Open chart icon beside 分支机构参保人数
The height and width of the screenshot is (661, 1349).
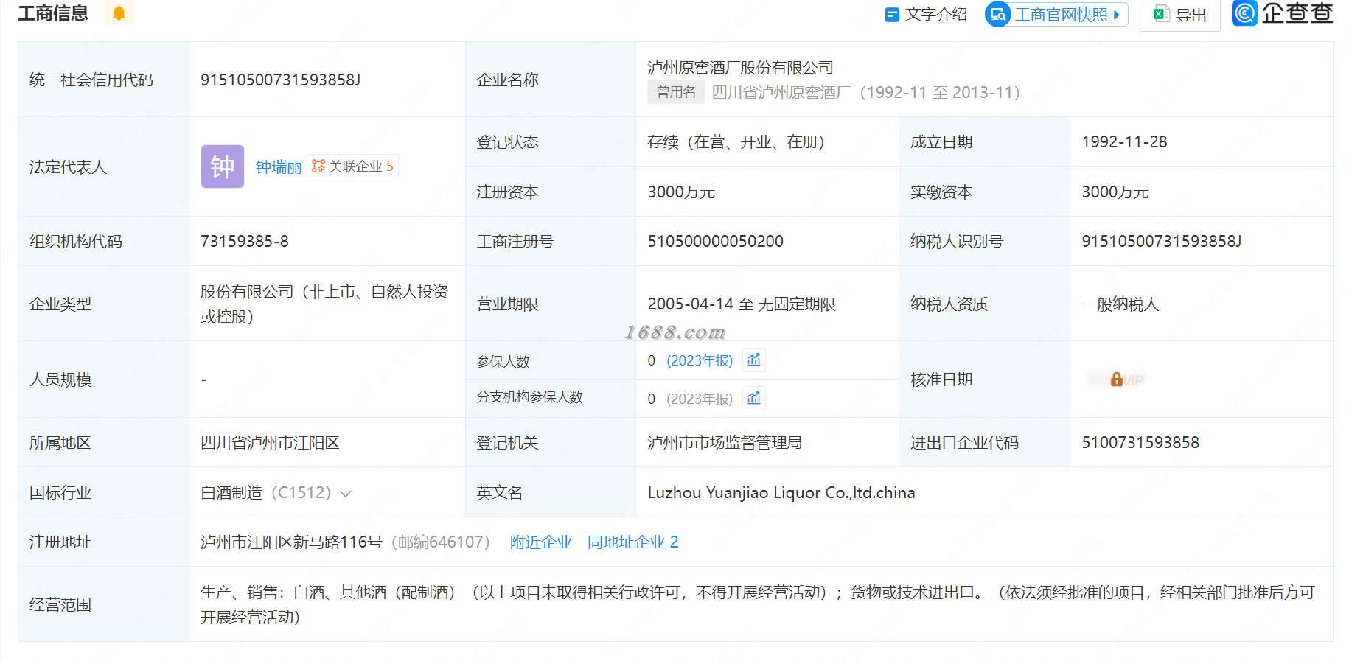point(753,399)
